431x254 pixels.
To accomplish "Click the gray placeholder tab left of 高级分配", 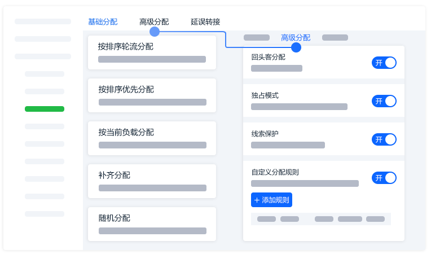I will click(x=257, y=38).
